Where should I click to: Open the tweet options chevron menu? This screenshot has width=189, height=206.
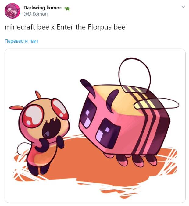click(183, 7)
